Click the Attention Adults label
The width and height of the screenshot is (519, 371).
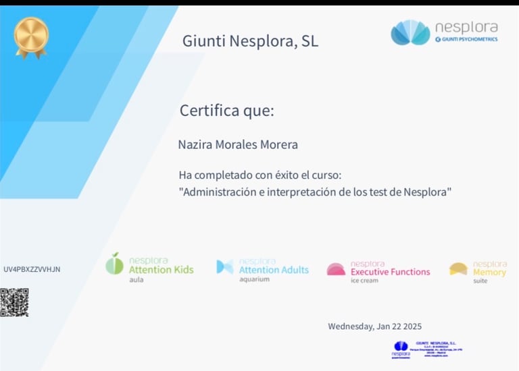click(274, 270)
